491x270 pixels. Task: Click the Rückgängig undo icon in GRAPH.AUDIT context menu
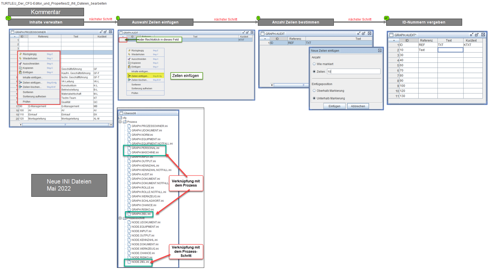129,51
